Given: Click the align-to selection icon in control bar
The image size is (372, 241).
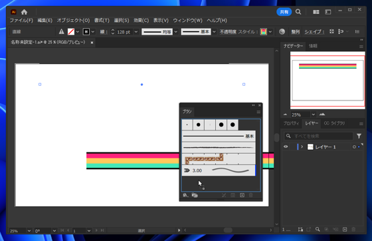Looking at the screenshot, I should [341, 31].
